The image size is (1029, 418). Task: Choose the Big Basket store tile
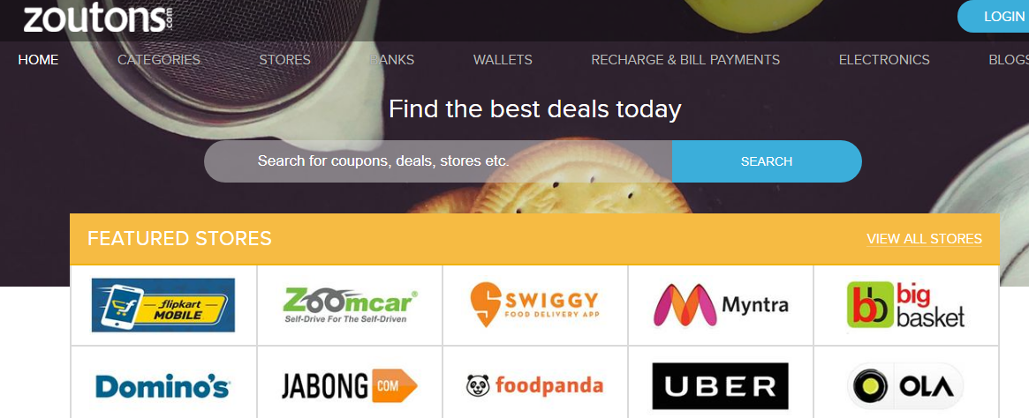pyautogui.click(x=906, y=305)
